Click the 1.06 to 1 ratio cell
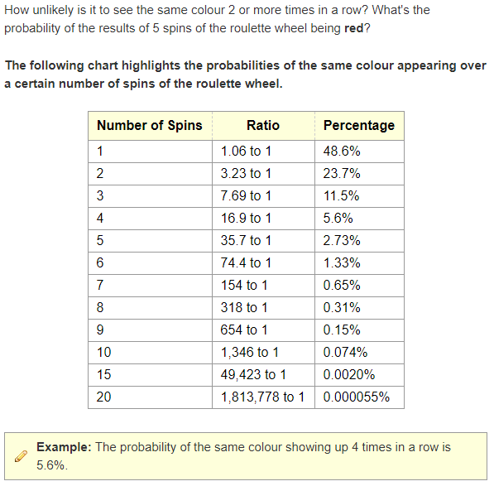The width and height of the screenshot is (494, 486). point(263,152)
